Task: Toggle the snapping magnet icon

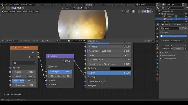Action: tap(78, 8)
